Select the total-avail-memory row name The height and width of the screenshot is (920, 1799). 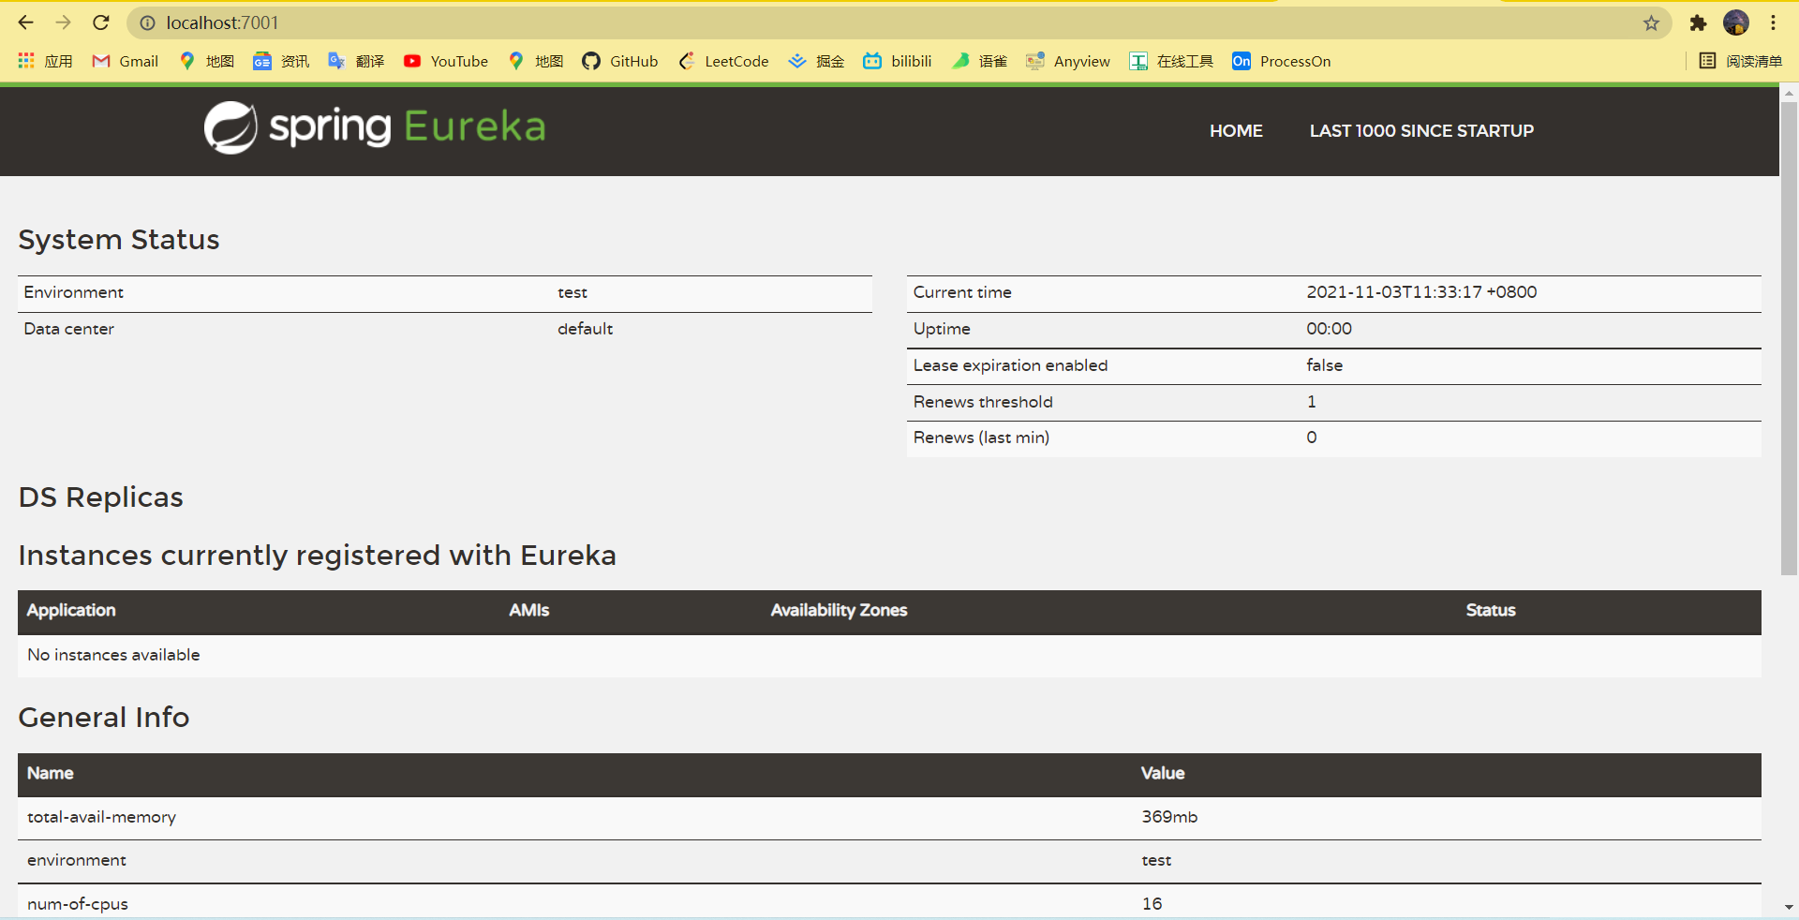pos(101,817)
